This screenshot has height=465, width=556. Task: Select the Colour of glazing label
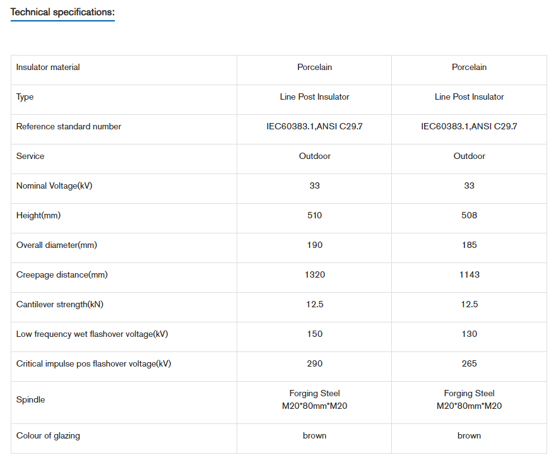pos(48,436)
